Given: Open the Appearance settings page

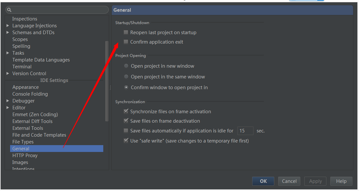Looking at the screenshot, I should (x=25, y=87).
